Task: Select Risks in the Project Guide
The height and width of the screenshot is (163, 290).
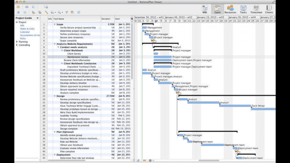Action: pyautogui.click(x=23, y=38)
